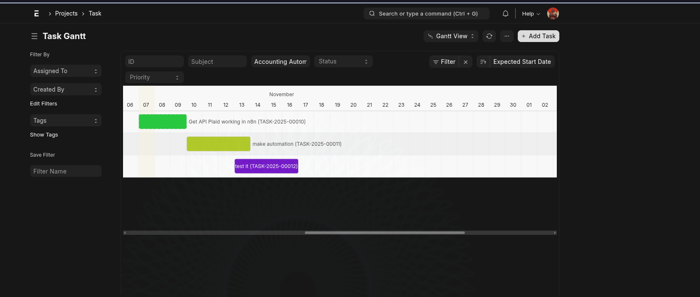
Task: Click the user avatar picture
Action: pyautogui.click(x=553, y=13)
